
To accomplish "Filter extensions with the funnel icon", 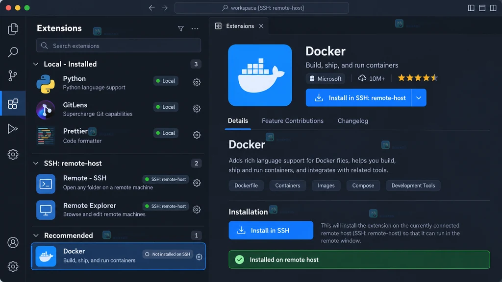I will (181, 29).
